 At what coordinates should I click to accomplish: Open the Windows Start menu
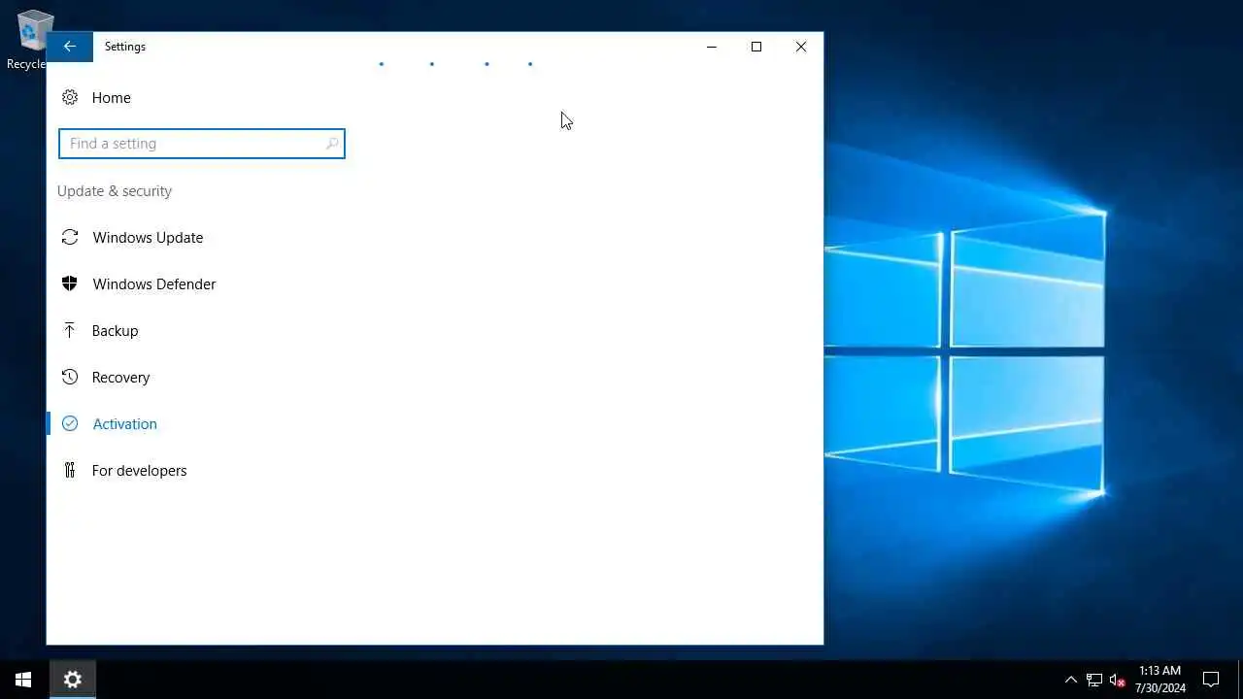pos(23,680)
